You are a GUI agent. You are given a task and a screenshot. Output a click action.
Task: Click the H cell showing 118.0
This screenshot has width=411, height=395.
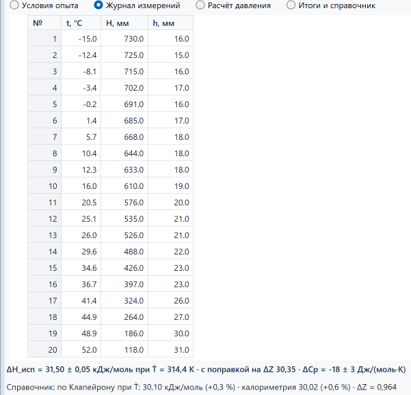[x=124, y=349]
